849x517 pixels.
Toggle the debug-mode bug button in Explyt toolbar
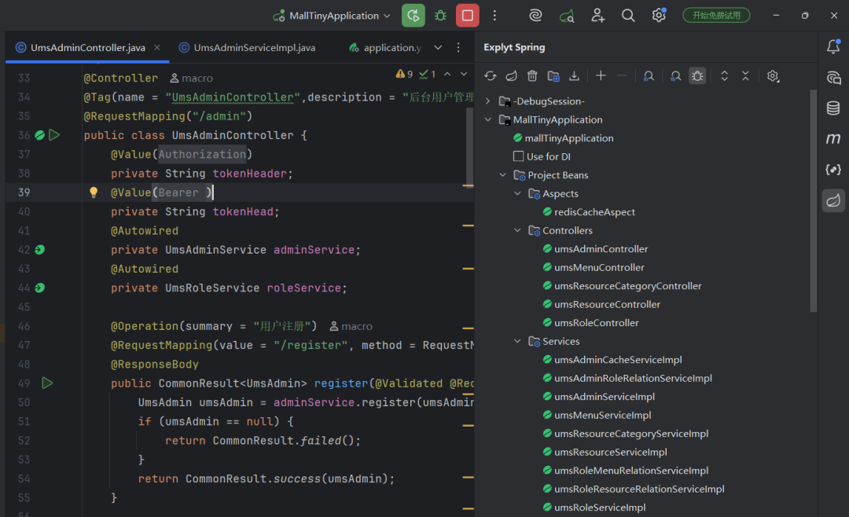[x=697, y=75]
